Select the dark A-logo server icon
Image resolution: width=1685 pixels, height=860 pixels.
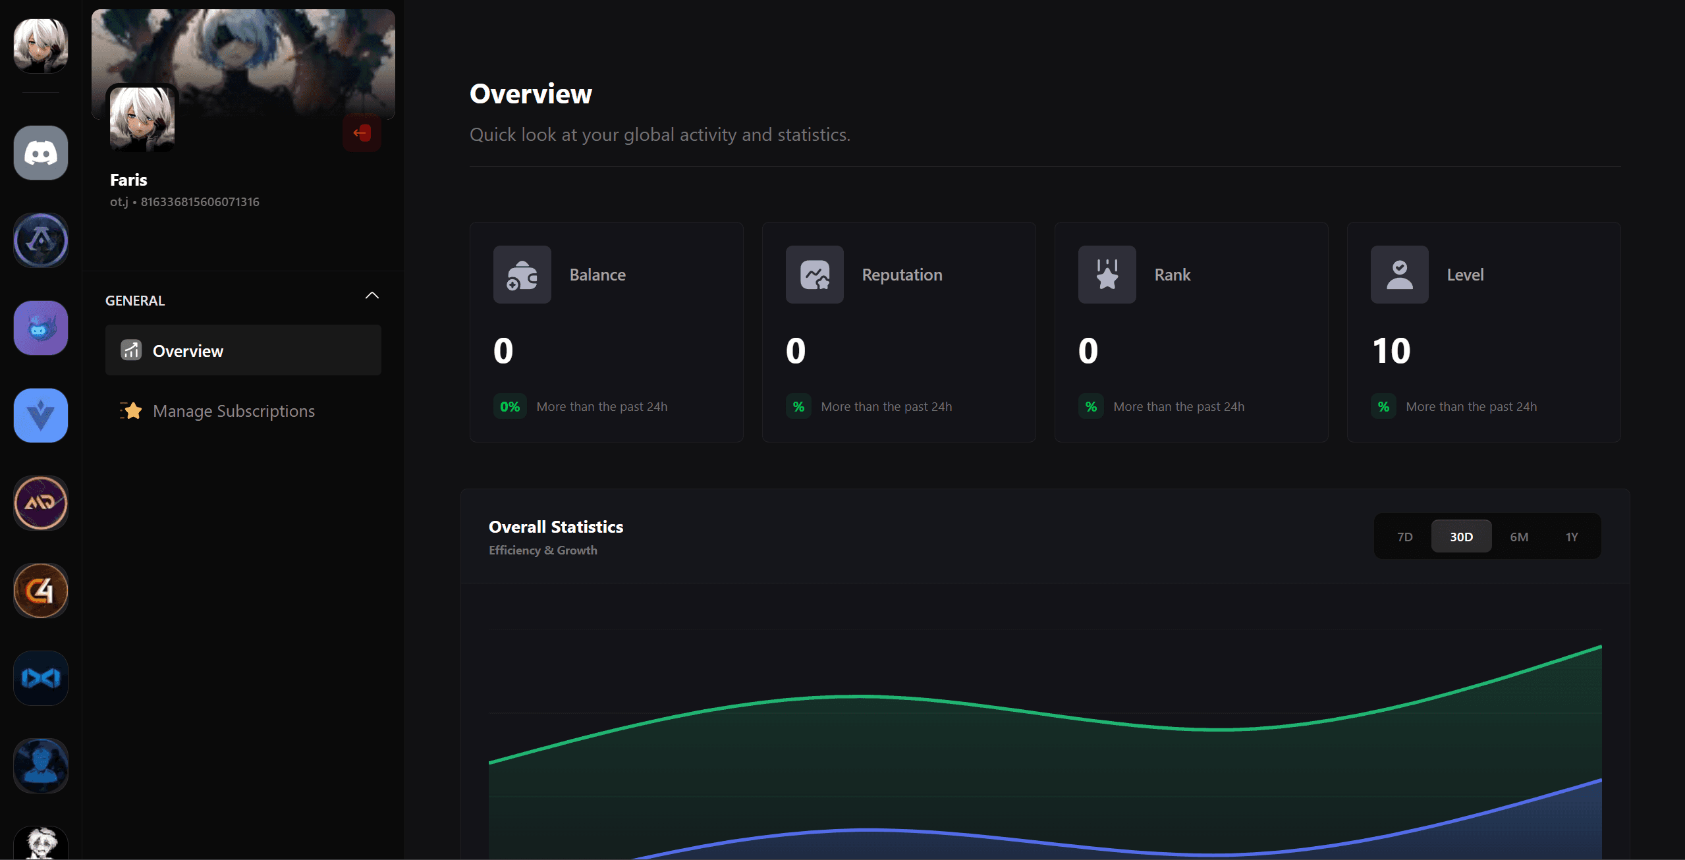[x=40, y=240]
